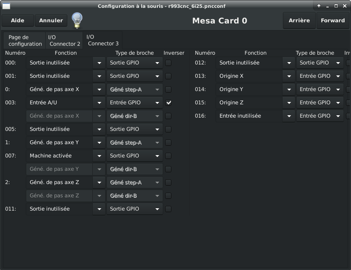Switch to I/O Connector 2 tab

click(64, 41)
